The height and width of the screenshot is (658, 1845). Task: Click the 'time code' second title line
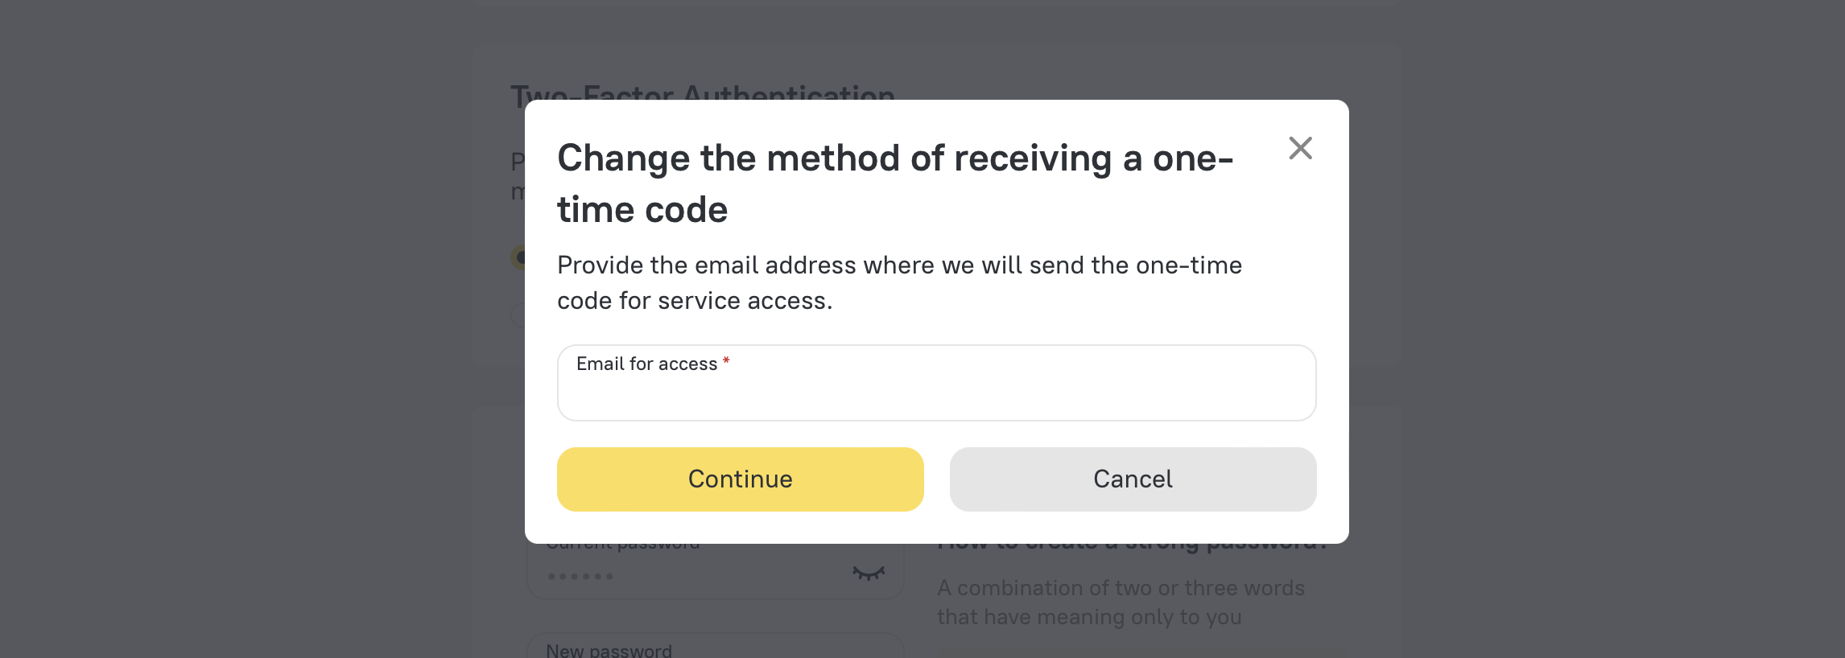click(642, 210)
